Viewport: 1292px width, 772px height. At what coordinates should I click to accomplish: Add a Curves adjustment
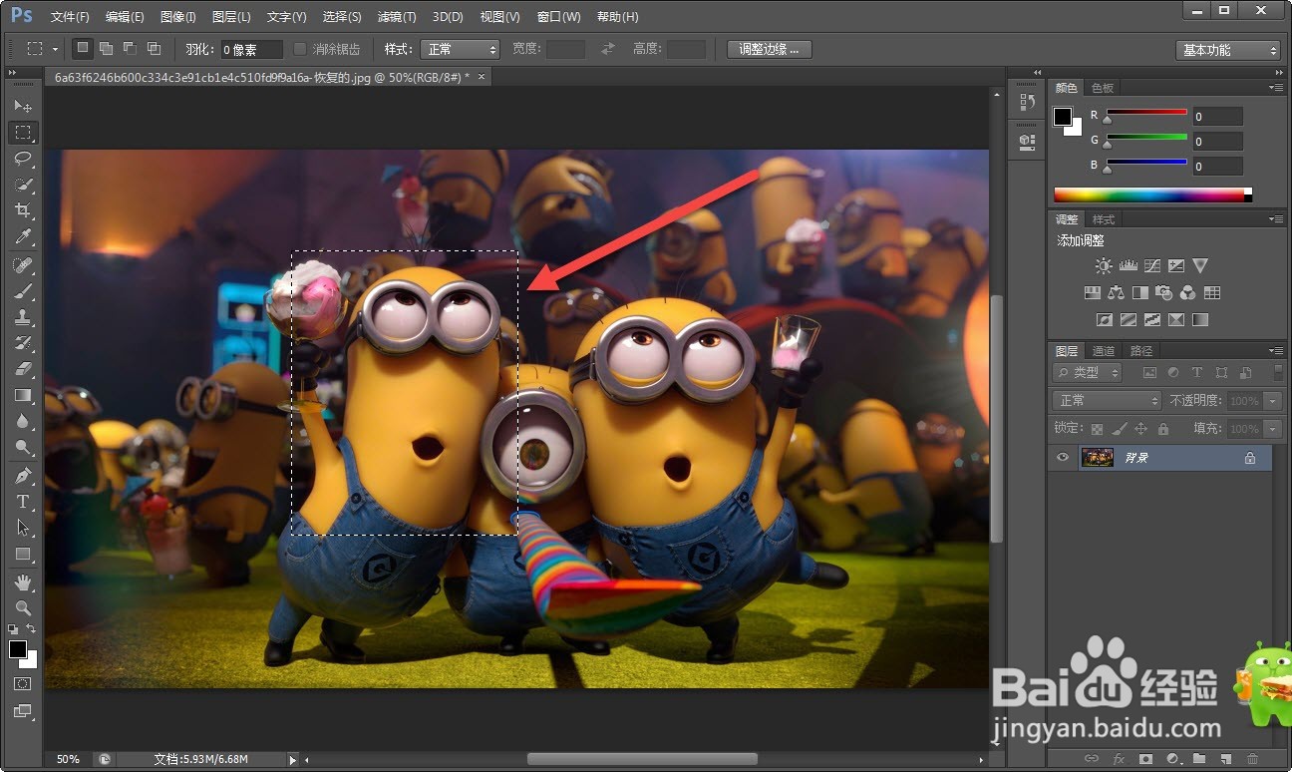click(1152, 266)
